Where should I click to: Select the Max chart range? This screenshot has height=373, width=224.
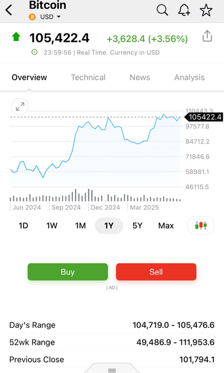(x=166, y=225)
